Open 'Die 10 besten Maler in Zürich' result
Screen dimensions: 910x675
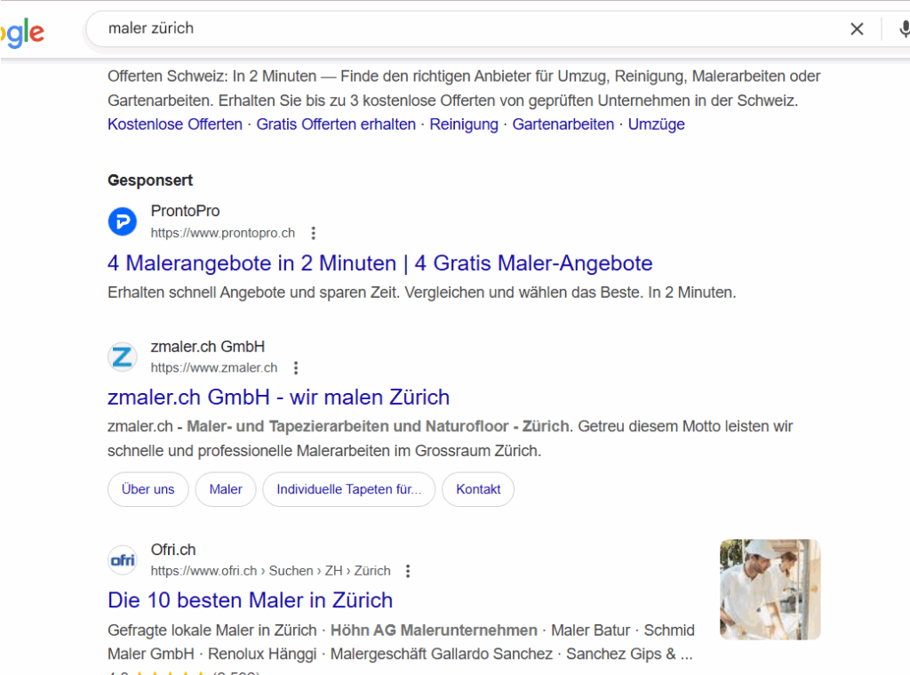pyautogui.click(x=250, y=600)
